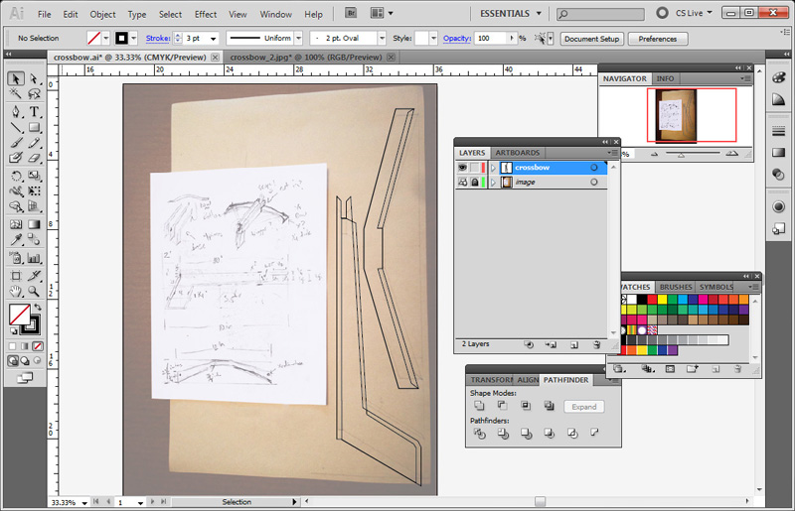Screen dimensions: 795x511
Task: Click the Opacity value field
Action: tap(490, 38)
